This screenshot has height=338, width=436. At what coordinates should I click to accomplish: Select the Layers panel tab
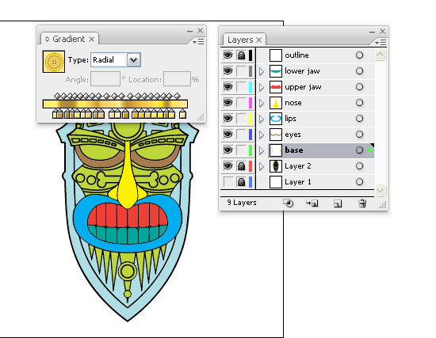[240, 40]
